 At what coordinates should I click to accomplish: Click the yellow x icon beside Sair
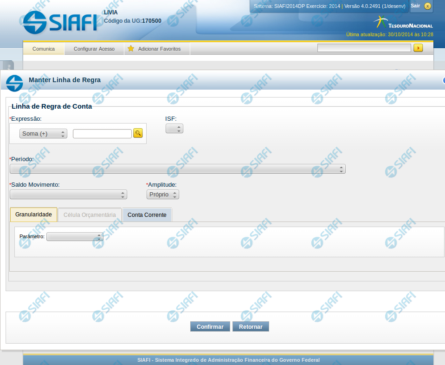[427, 6]
